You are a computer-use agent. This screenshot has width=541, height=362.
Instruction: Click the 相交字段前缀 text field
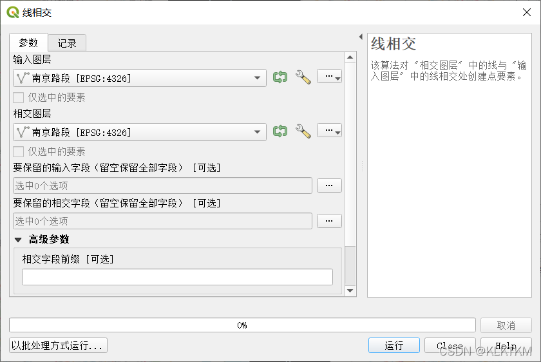[177, 277]
